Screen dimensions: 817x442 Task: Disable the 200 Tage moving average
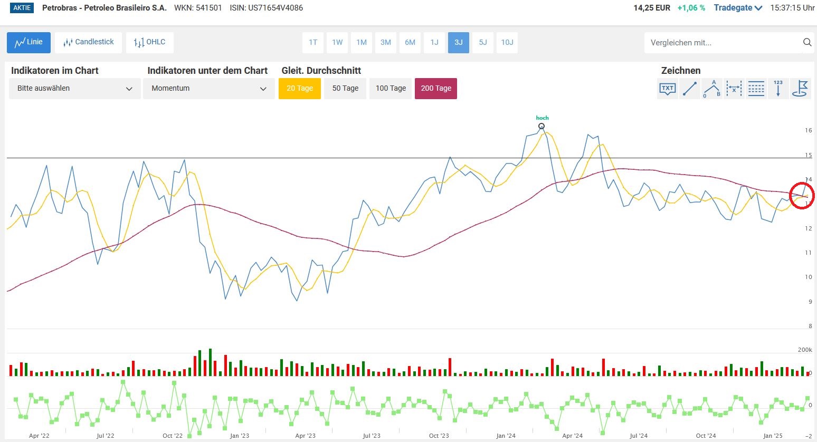[436, 89]
